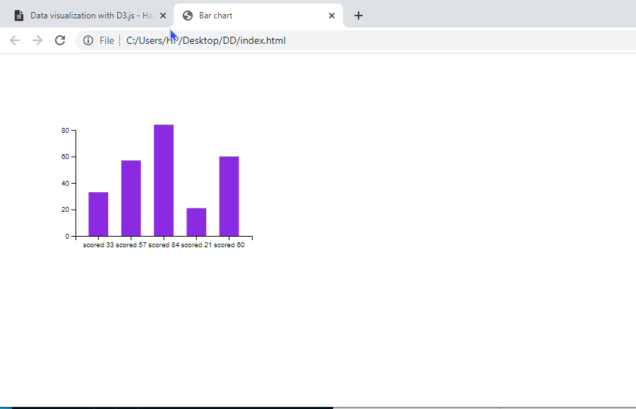
Task: Click the purple bar for scored 33
Action: pyautogui.click(x=98, y=214)
